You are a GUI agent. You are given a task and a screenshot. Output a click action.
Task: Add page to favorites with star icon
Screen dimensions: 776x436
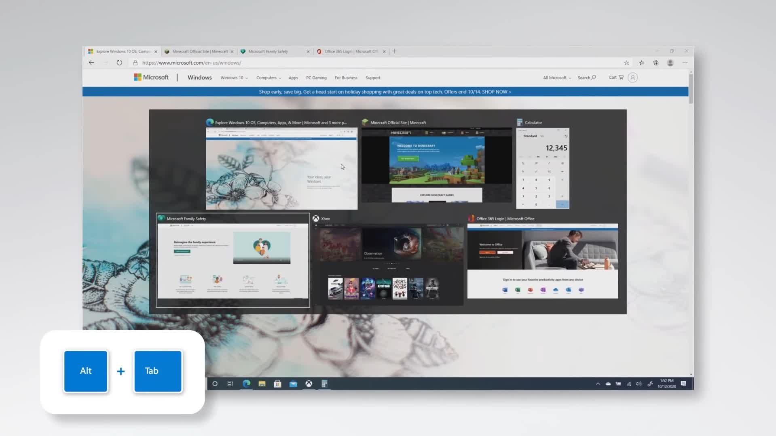tap(626, 63)
